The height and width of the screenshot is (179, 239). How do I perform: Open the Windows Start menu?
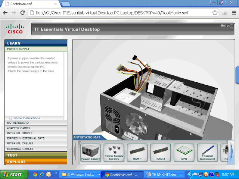pos(14,175)
